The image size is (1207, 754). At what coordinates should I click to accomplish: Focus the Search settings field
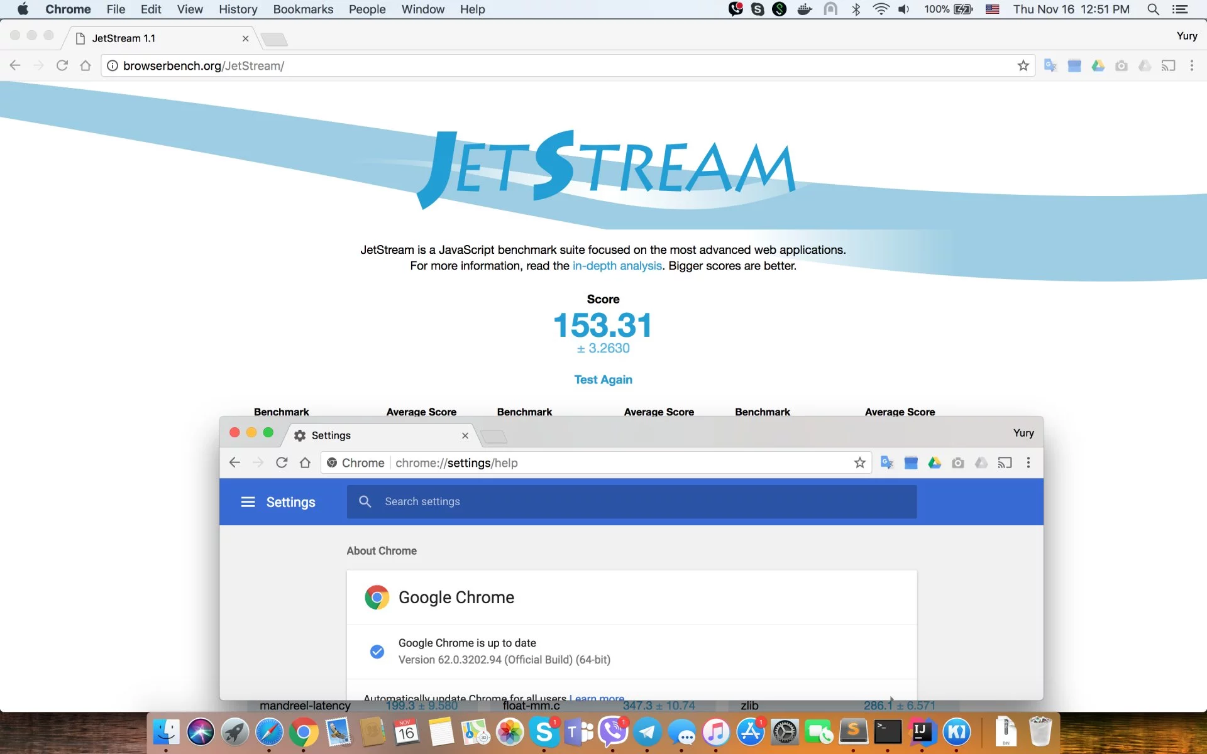pyautogui.click(x=631, y=501)
